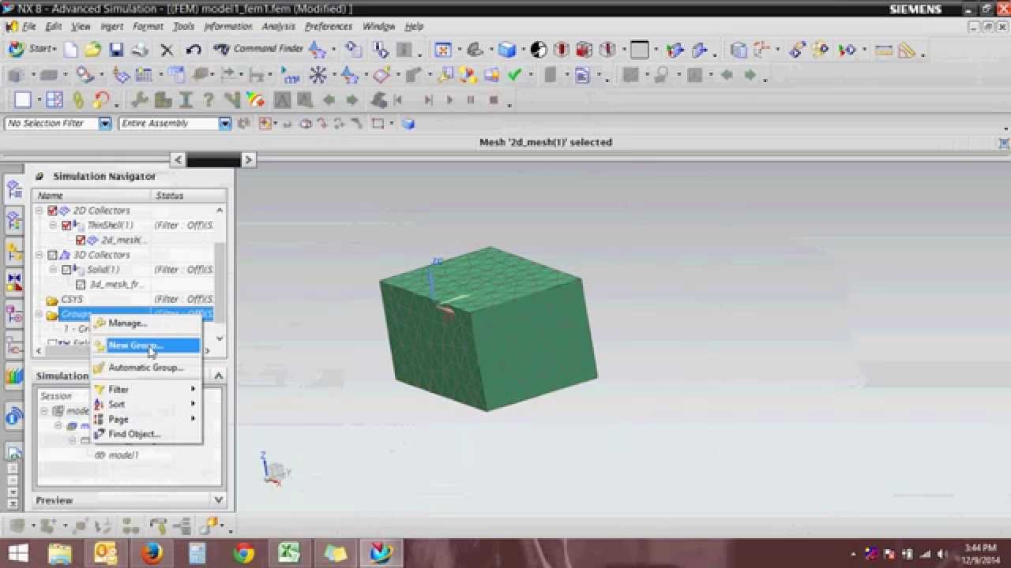Toggle ThinShell(1) checkbox
This screenshot has width=1011, height=568.
click(66, 226)
